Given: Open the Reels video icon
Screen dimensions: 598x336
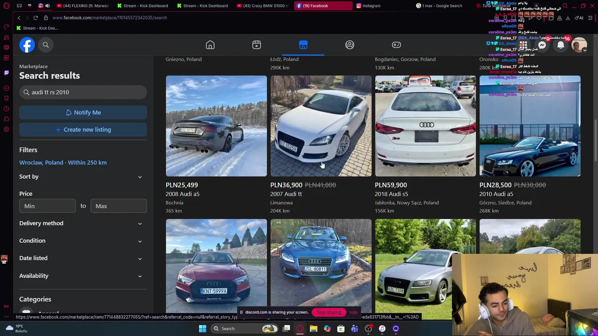Looking at the screenshot, I should (256, 45).
